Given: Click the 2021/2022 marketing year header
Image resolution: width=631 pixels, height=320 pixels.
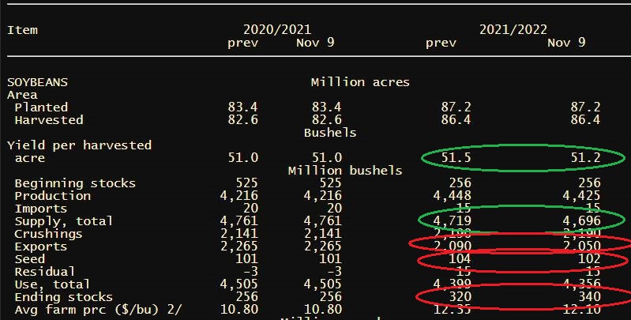Looking at the screenshot, I should point(513,29).
